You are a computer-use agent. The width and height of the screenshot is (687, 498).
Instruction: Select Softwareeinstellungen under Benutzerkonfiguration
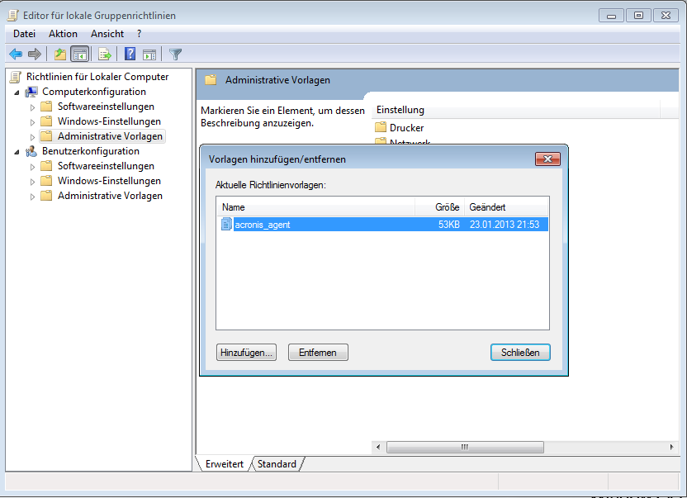(106, 166)
